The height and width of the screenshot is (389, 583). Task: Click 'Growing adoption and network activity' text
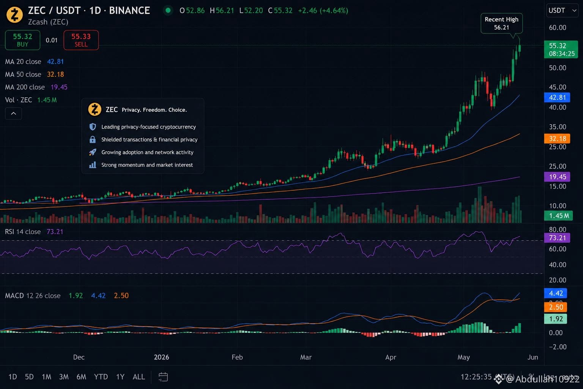point(147,152)
